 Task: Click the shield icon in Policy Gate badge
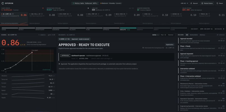pyautogui.click(x=73, y=3)
